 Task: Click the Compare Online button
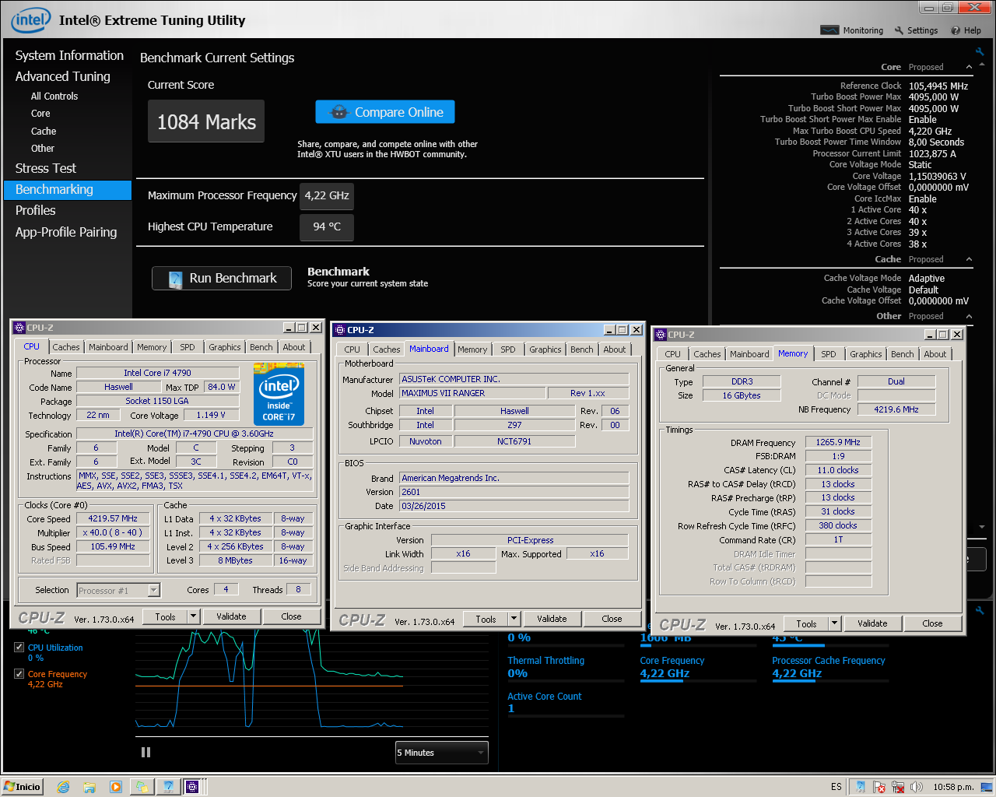click(385, 112)
